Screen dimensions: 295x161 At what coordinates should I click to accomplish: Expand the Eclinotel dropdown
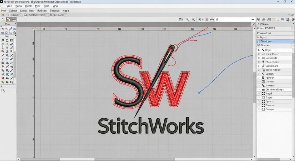[65, 15]
